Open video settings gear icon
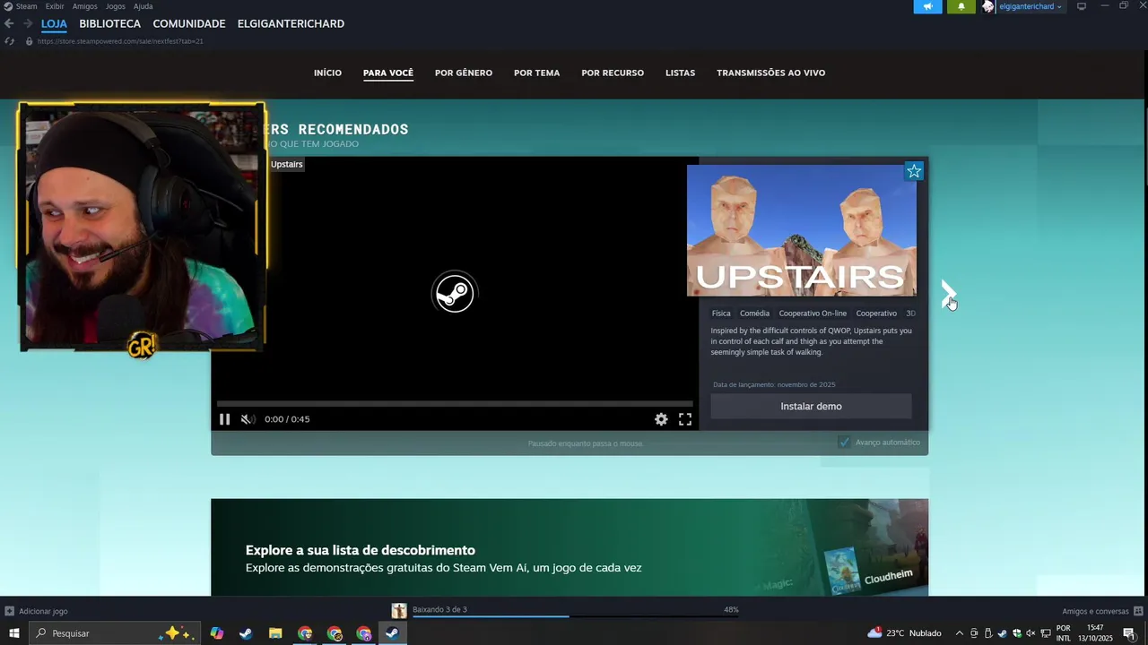 (661, 419)
